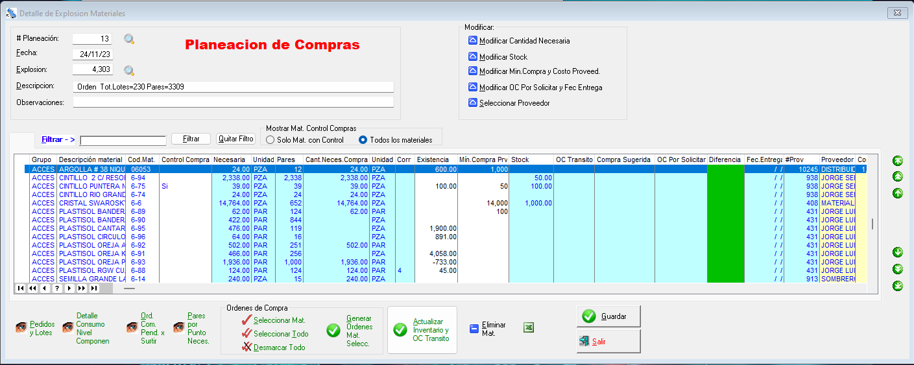914x365 pixels.
Task: Click the Control Compra column header
Action: (186, 159)
